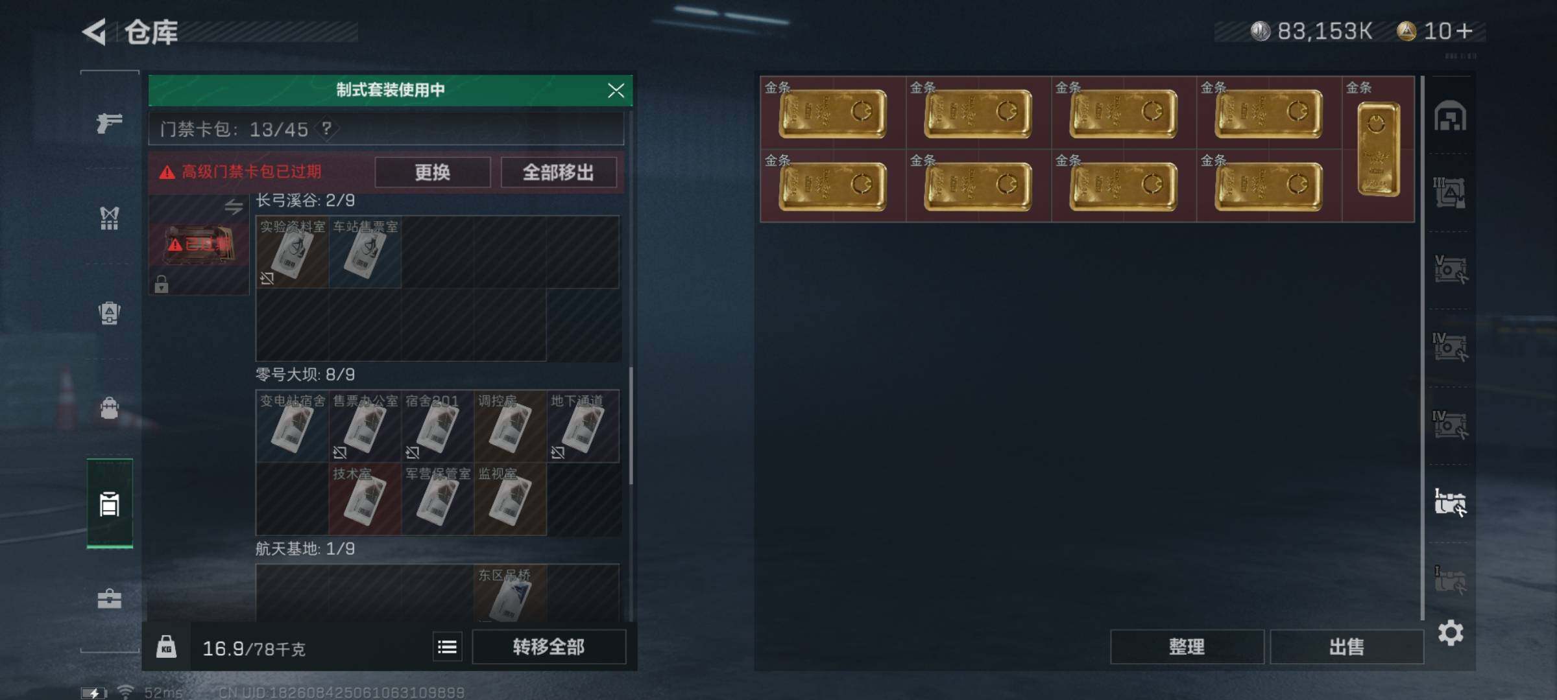Toggle the swap arrows above the expired card pack
The width and height of the screenshot is (1557, 700).
tap(234, 207)
